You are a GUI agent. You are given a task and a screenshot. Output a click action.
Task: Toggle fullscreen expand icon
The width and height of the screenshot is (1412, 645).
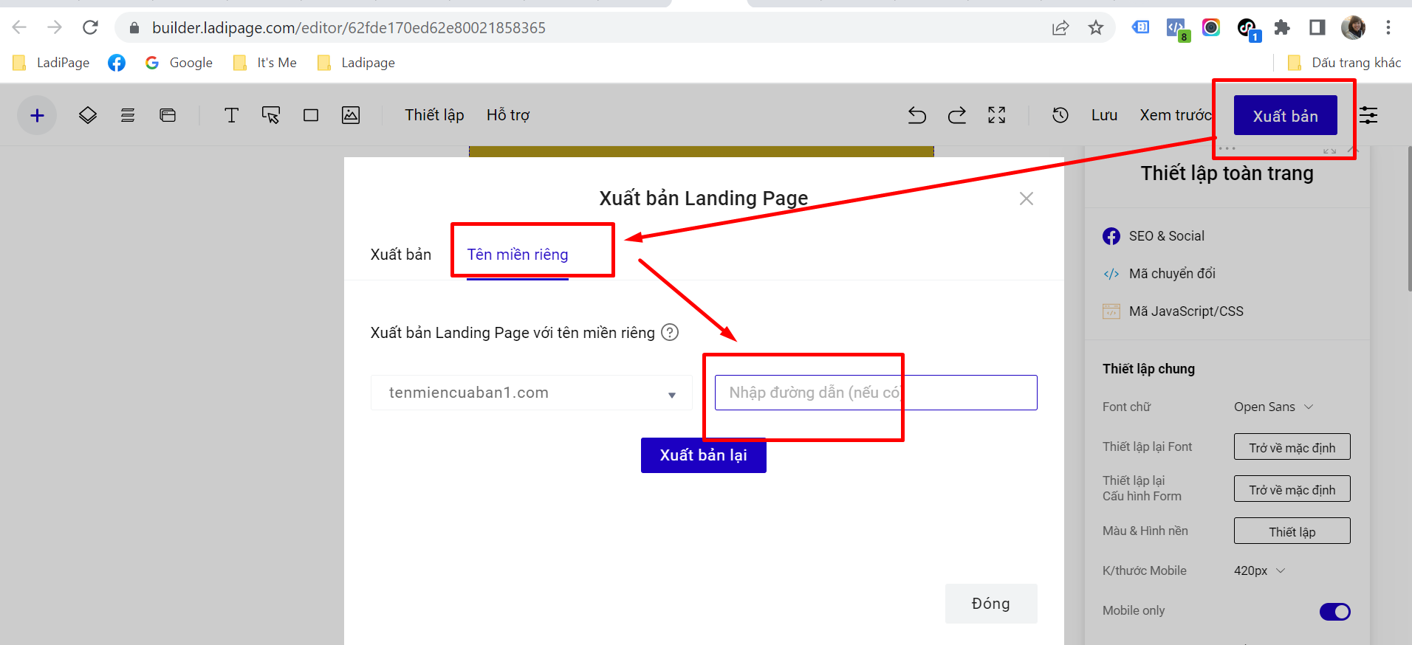[x=997, y=115]
